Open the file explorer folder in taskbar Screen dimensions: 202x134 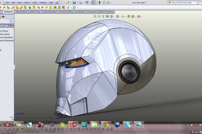[94, 124]
